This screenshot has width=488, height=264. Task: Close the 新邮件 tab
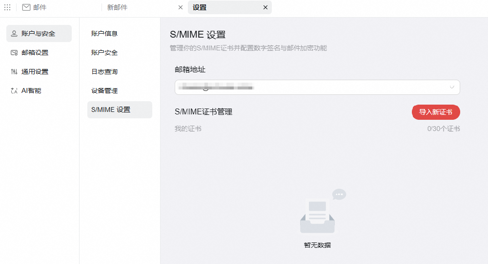tap(181, 7)
